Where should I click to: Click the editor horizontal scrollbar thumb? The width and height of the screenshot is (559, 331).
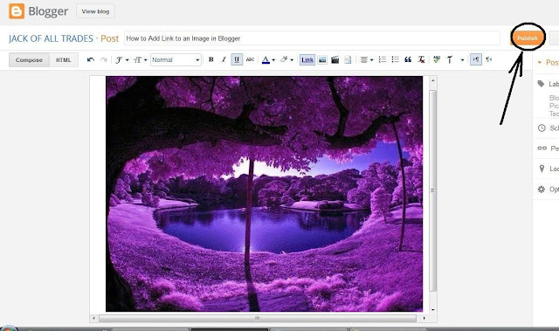pyautogui.click(x=258, y=318)
